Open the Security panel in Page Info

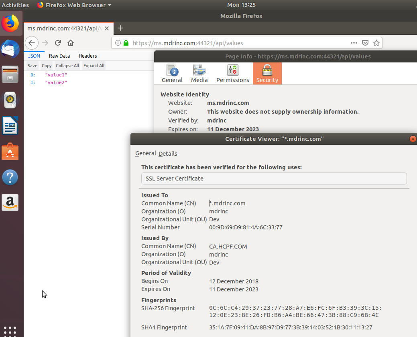267,73
